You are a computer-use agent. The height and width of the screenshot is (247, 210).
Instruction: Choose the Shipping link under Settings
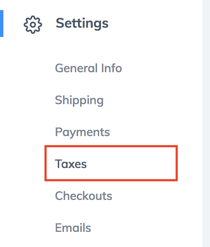(x=79, y=100)
